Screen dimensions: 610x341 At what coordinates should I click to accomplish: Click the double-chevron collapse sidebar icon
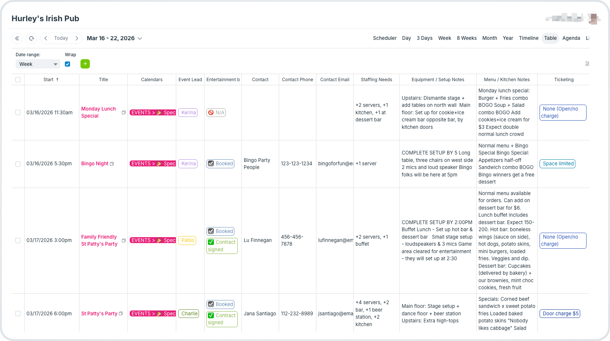(x=17, y=38)
